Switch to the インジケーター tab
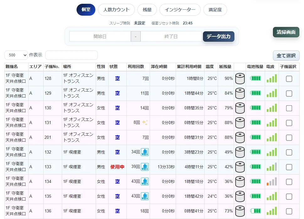The height and width of the screenshot is (219, 304). 180,10
